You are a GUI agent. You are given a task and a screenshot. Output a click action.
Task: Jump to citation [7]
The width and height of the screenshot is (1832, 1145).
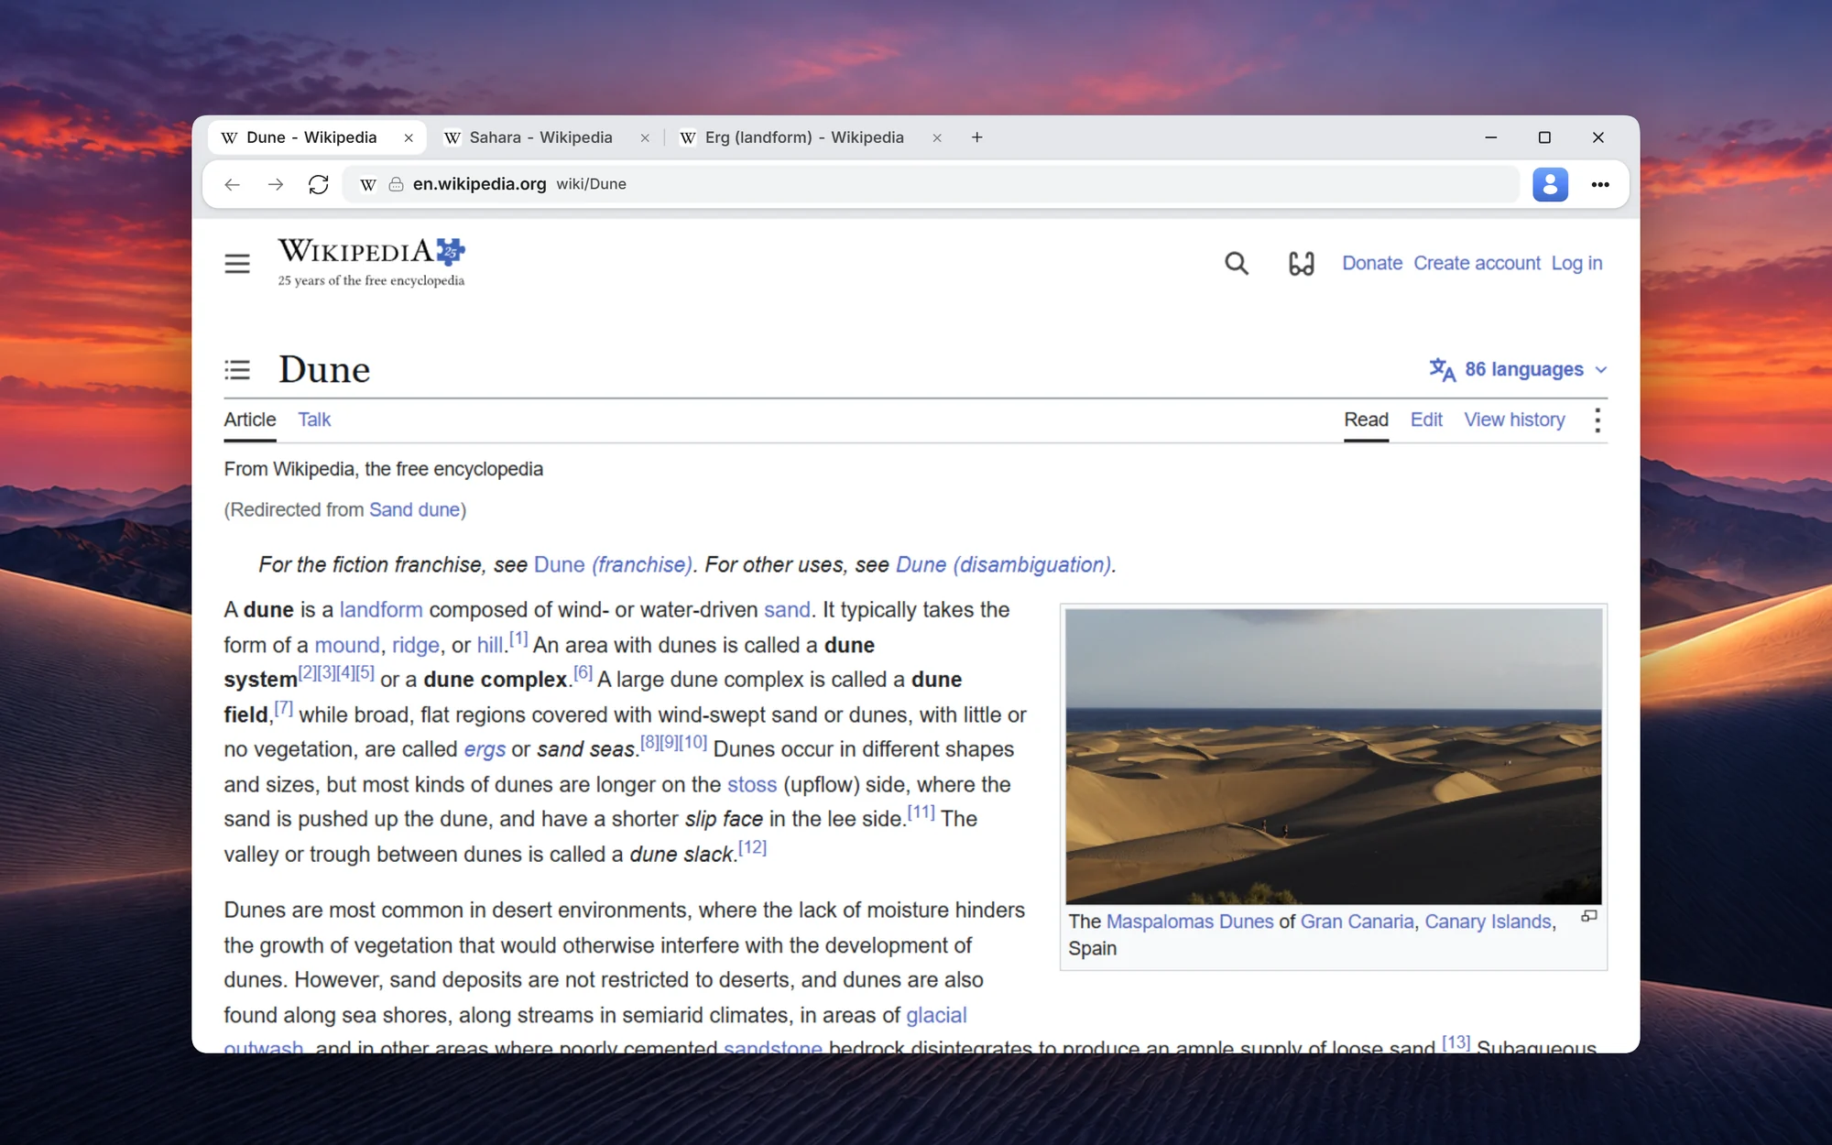coord(283,708)
